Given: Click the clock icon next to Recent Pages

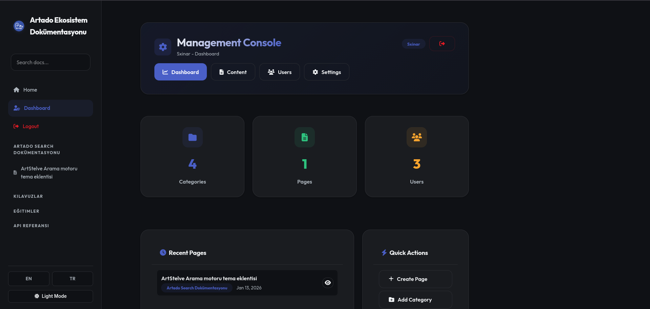Looking at the screenshot, I should click(163, 253).
